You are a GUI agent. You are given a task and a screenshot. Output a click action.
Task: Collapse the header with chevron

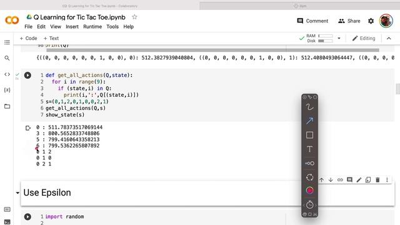(389, 38)
